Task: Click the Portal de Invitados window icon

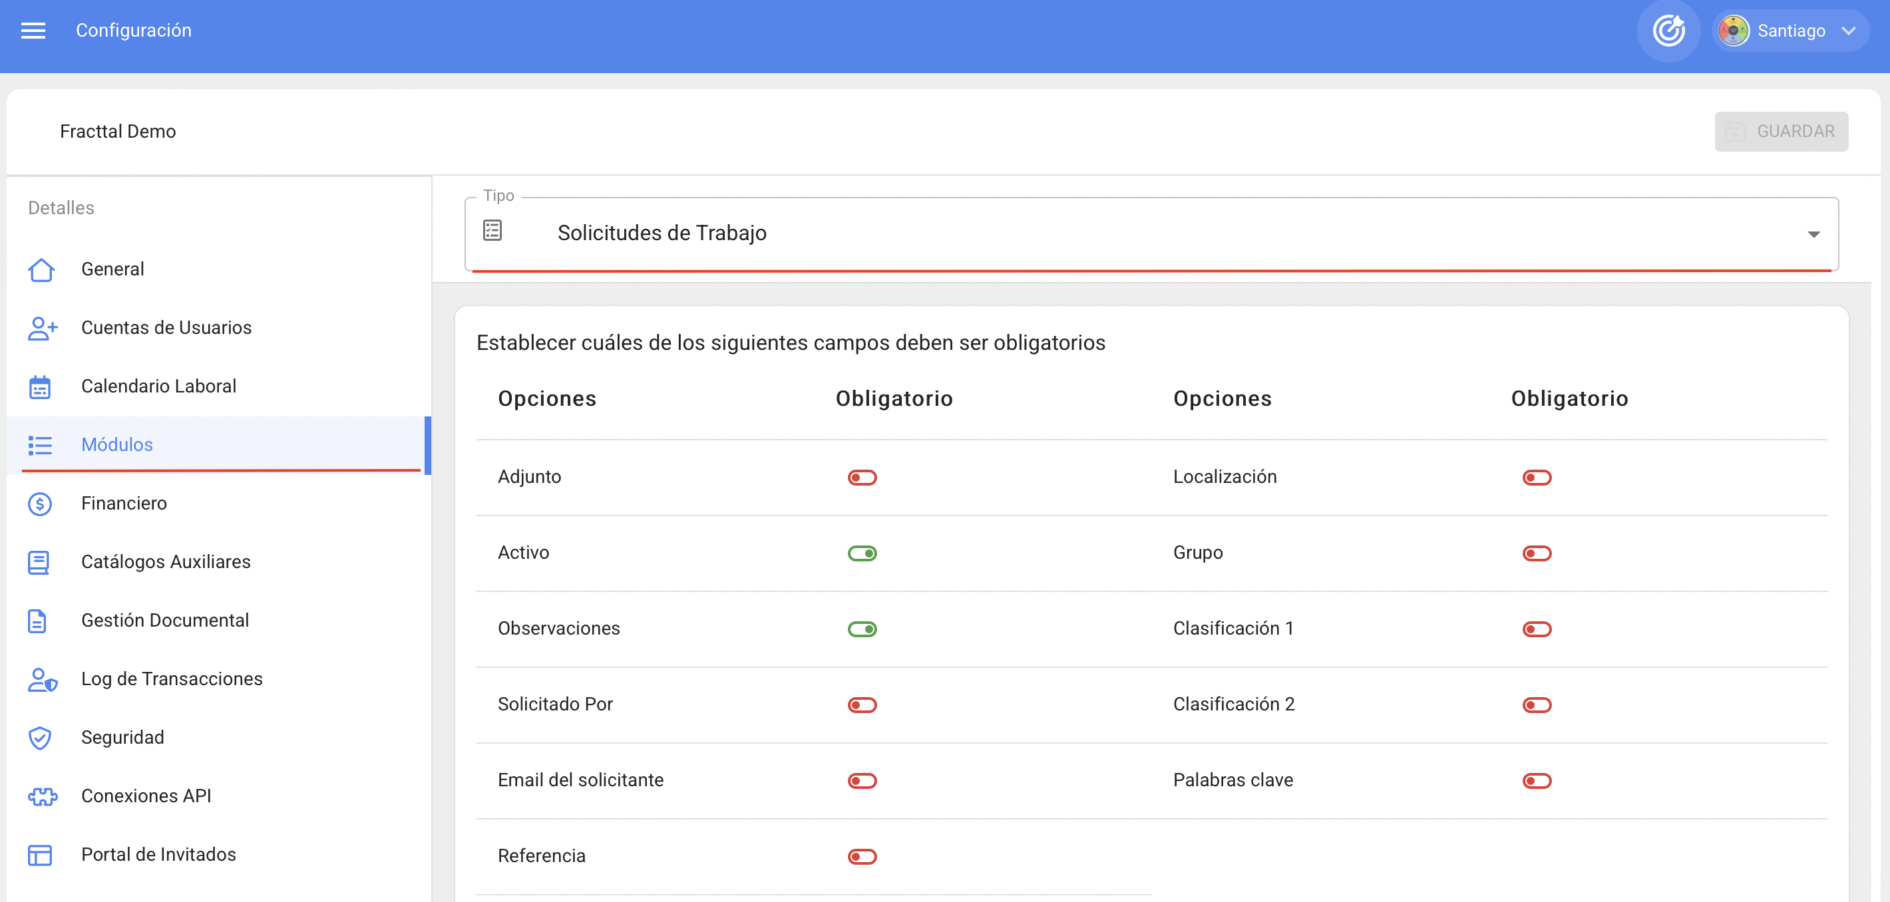Action: (40, 855)
